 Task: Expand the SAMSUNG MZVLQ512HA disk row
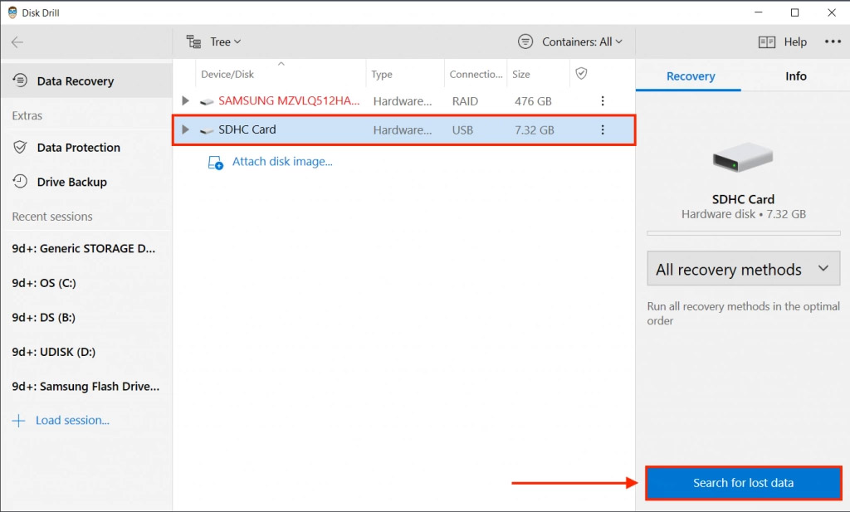point(185,100)
